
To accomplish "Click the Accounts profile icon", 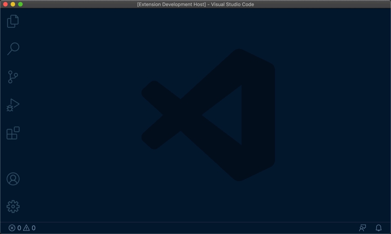I will point(13,179).
